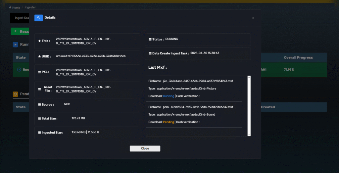Viewport: 339px width, 173px height.
Task: Click the orange Pending download status link
Action: point(169,122)
